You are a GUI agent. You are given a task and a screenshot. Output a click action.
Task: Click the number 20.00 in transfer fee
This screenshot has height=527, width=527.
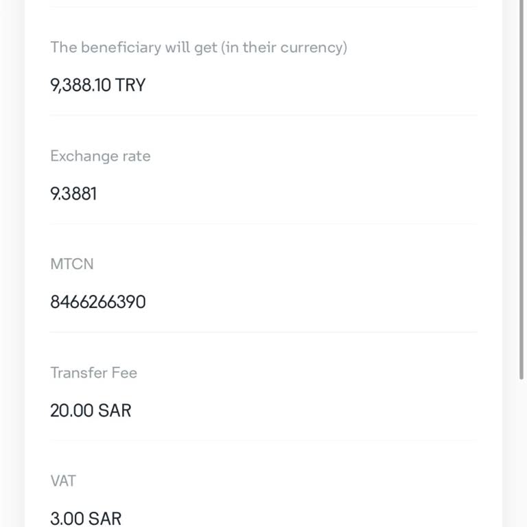tap(72, 410)
